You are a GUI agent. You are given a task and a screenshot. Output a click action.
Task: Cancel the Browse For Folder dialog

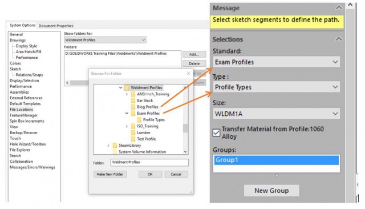click(x=176, y=174)
